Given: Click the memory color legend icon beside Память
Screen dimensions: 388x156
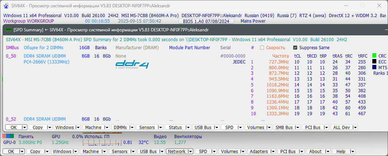Looking at the screenshot, I should point(8,136).
